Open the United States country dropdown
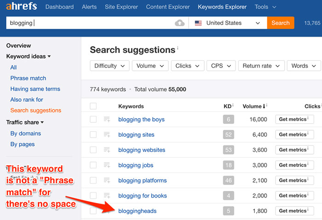The height and width of the screenshot is (220, 322). 228,23
